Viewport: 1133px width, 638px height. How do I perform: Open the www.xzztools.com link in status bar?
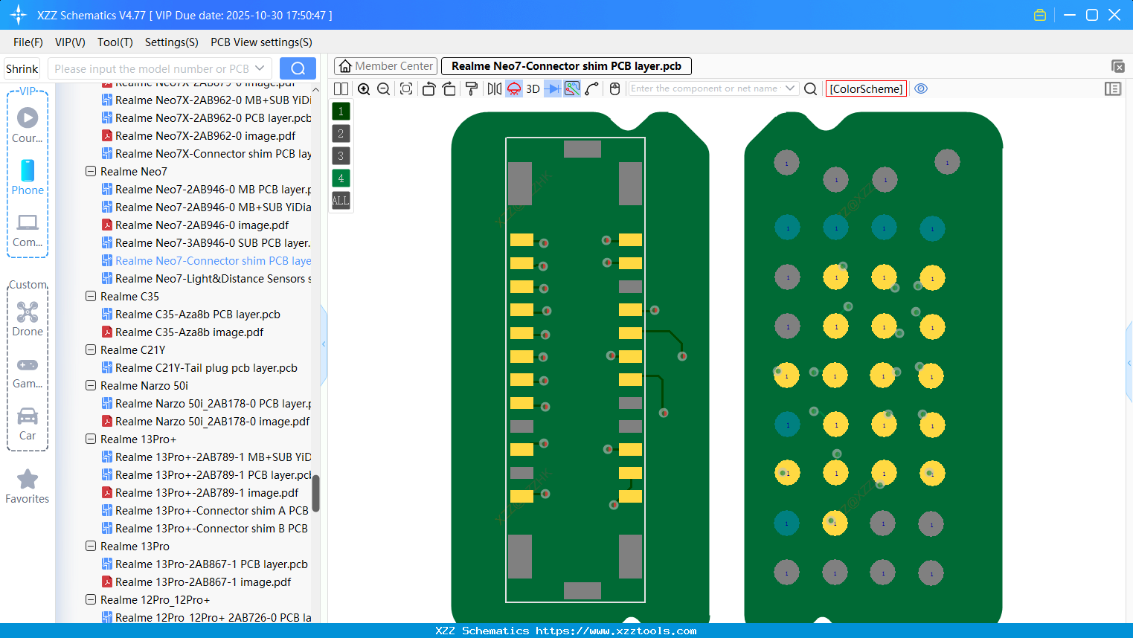pos(616,631)
